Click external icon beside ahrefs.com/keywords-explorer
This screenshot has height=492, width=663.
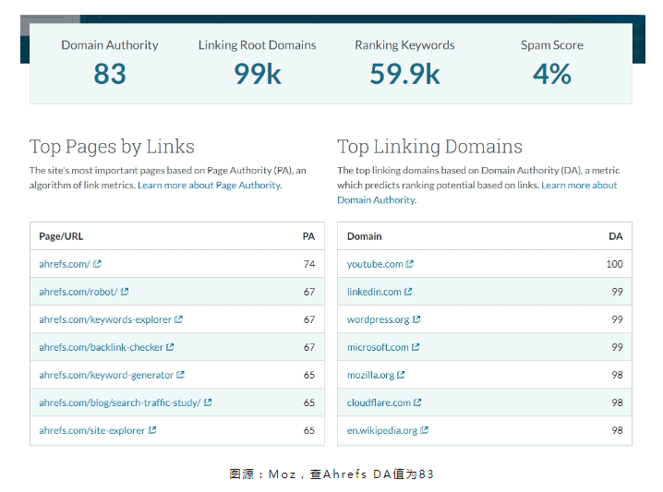[179, 319]
